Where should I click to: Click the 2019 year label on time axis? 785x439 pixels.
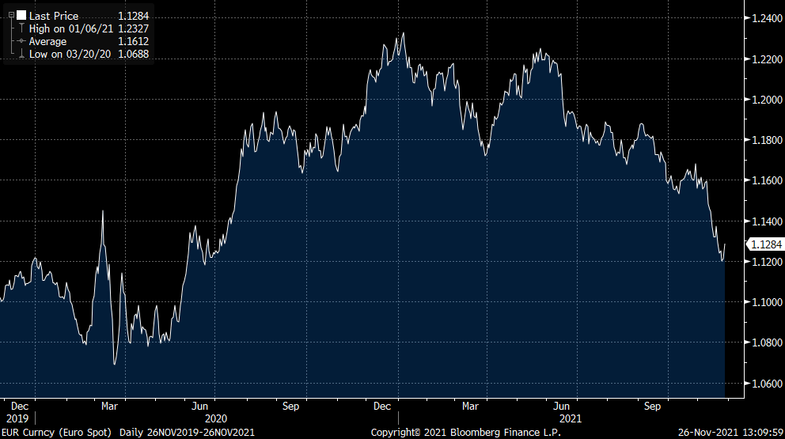pos(16,418)
